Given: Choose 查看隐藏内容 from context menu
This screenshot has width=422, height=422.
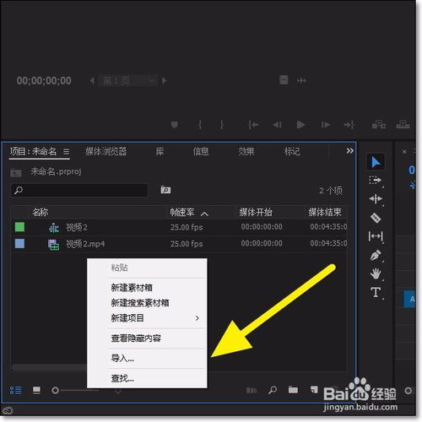Looking at the screenshot, I should coord(136,338).
